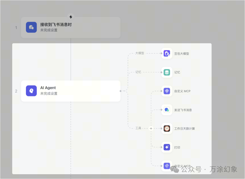The image size is (245, 179).
Task: Click the lightning icon above step 1
Action: click(70, 17)
